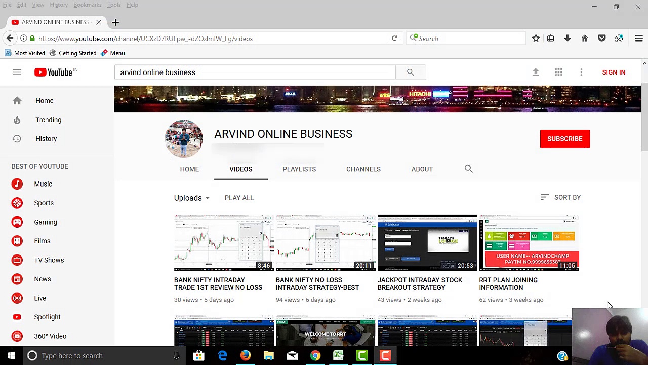Launch Microsoft Edge from the taskbar
Image resolution: width=648 pixels, height=365 pixels.
(x=222, y=356)
